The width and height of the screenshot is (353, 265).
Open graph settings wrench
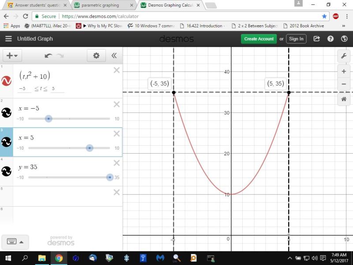tap(344, 56)
